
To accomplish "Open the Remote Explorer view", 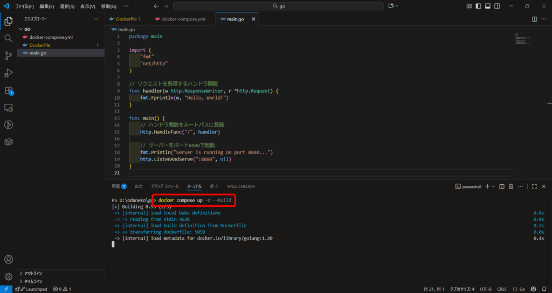I will (9, 108).
